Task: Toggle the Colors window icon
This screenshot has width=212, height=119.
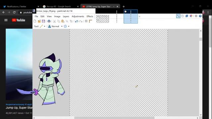Action: coord(191,16)
